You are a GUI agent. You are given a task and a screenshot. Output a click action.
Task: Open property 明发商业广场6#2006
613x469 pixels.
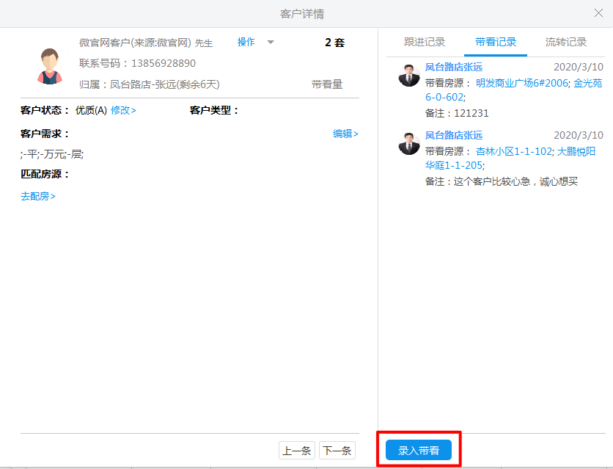[x=522, y=83]
